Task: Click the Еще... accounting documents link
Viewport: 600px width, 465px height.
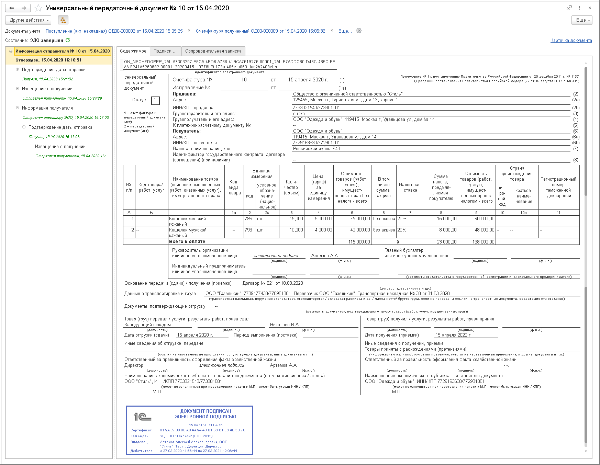Action: click(345, 31)
